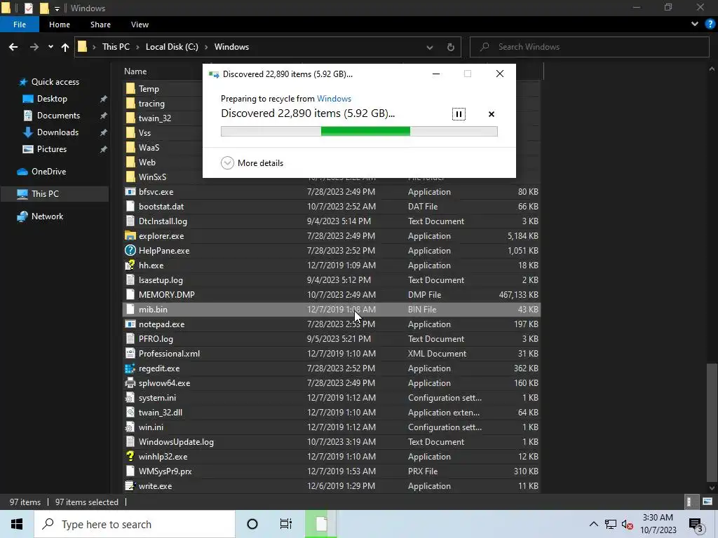Screen dimensions: 718x538
Task: Open the address bar history dropdown
Action: tap(430, 47)
